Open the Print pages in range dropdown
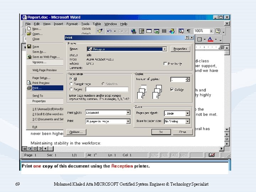Viewport: 256px width, 192px height. [x=128, y=121]
